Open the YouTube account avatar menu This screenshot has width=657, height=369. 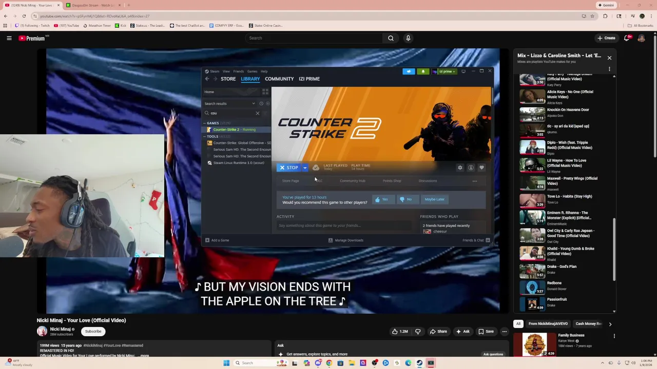point(641,38)
